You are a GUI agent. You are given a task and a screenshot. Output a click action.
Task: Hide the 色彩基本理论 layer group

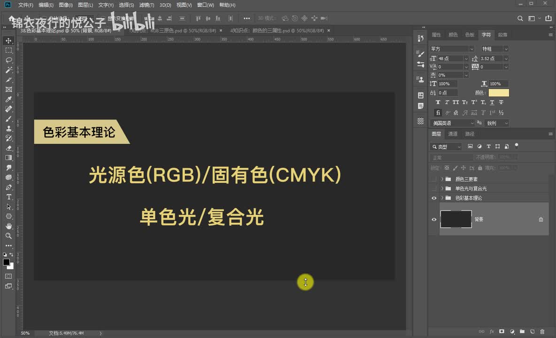point(433,198)
